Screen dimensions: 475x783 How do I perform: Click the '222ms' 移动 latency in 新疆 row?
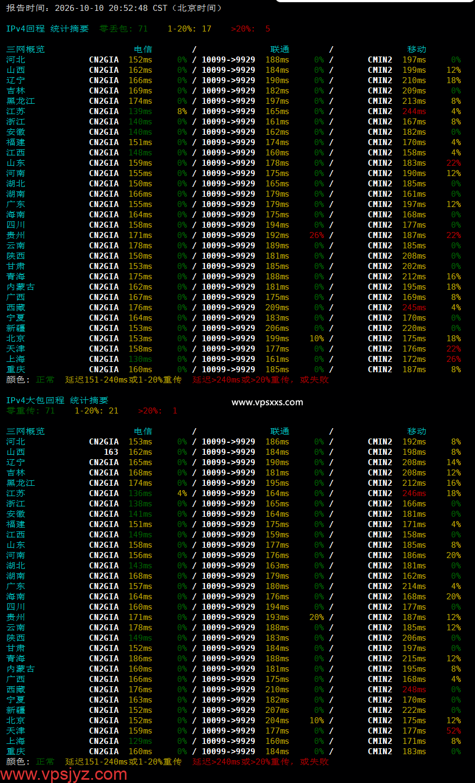414,710
